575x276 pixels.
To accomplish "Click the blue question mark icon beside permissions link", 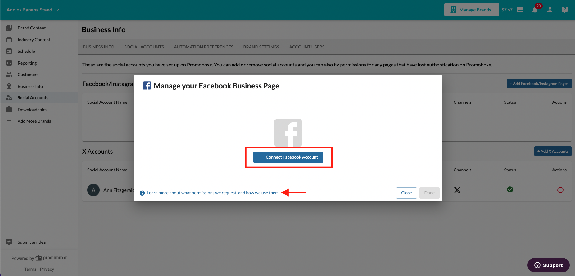I will click(142, 193).
